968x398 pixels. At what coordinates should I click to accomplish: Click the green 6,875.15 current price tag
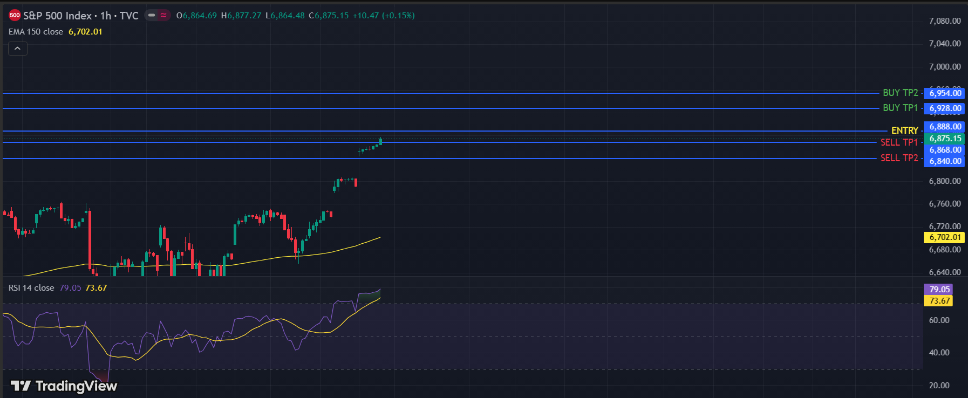[945, 139]
